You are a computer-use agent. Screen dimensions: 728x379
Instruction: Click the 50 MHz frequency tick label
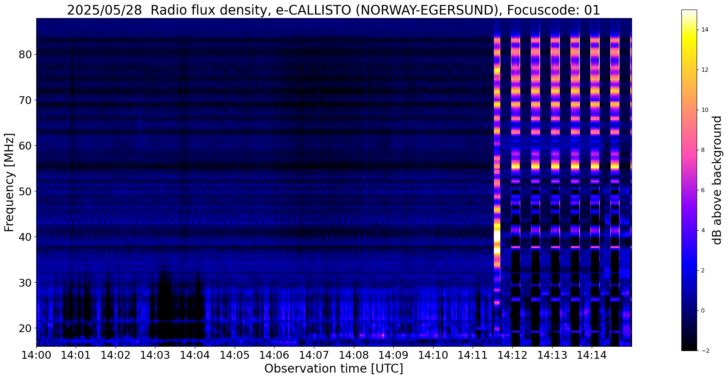pyautogui.click(x=25, y=191)
